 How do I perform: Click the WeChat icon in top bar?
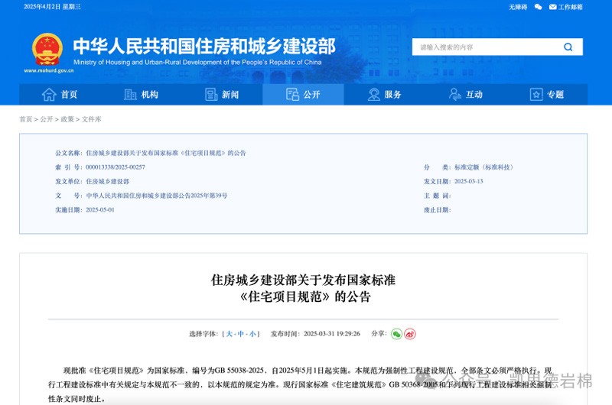tap(538, 7)
